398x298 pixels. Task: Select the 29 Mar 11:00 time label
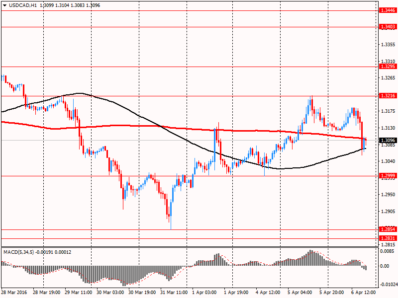79,293
